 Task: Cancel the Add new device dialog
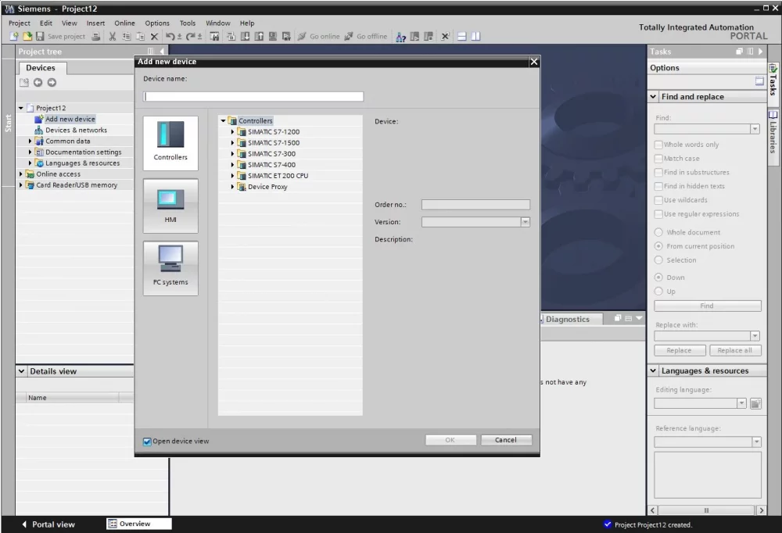pyautogui.click(x=506, y=440)
